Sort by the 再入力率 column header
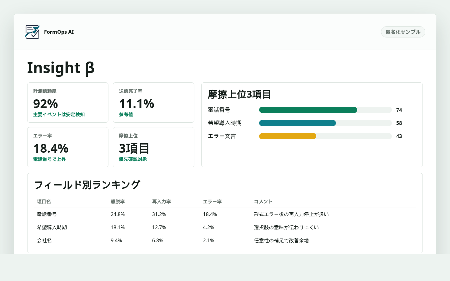This screenshot has width=450, height=281. pos(162,202)
